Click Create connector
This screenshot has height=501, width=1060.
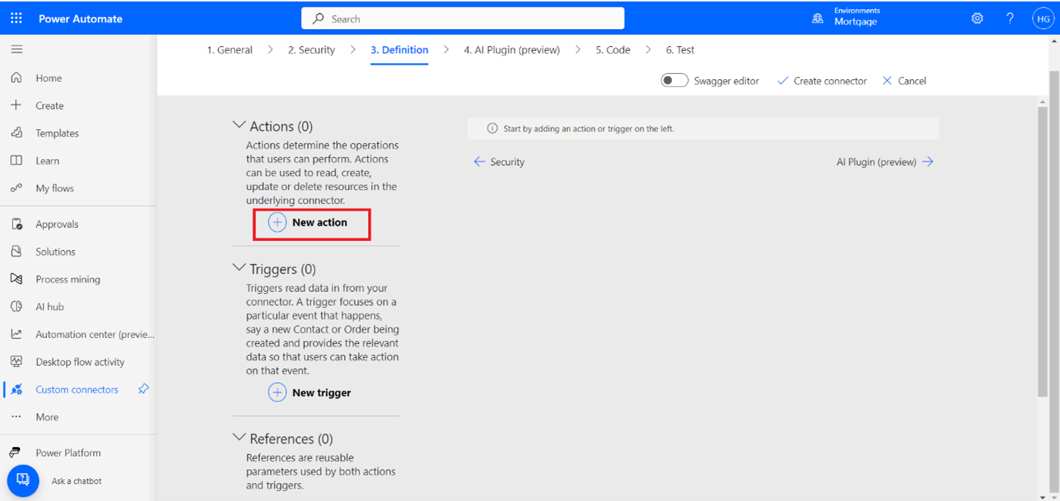point(821,81)
